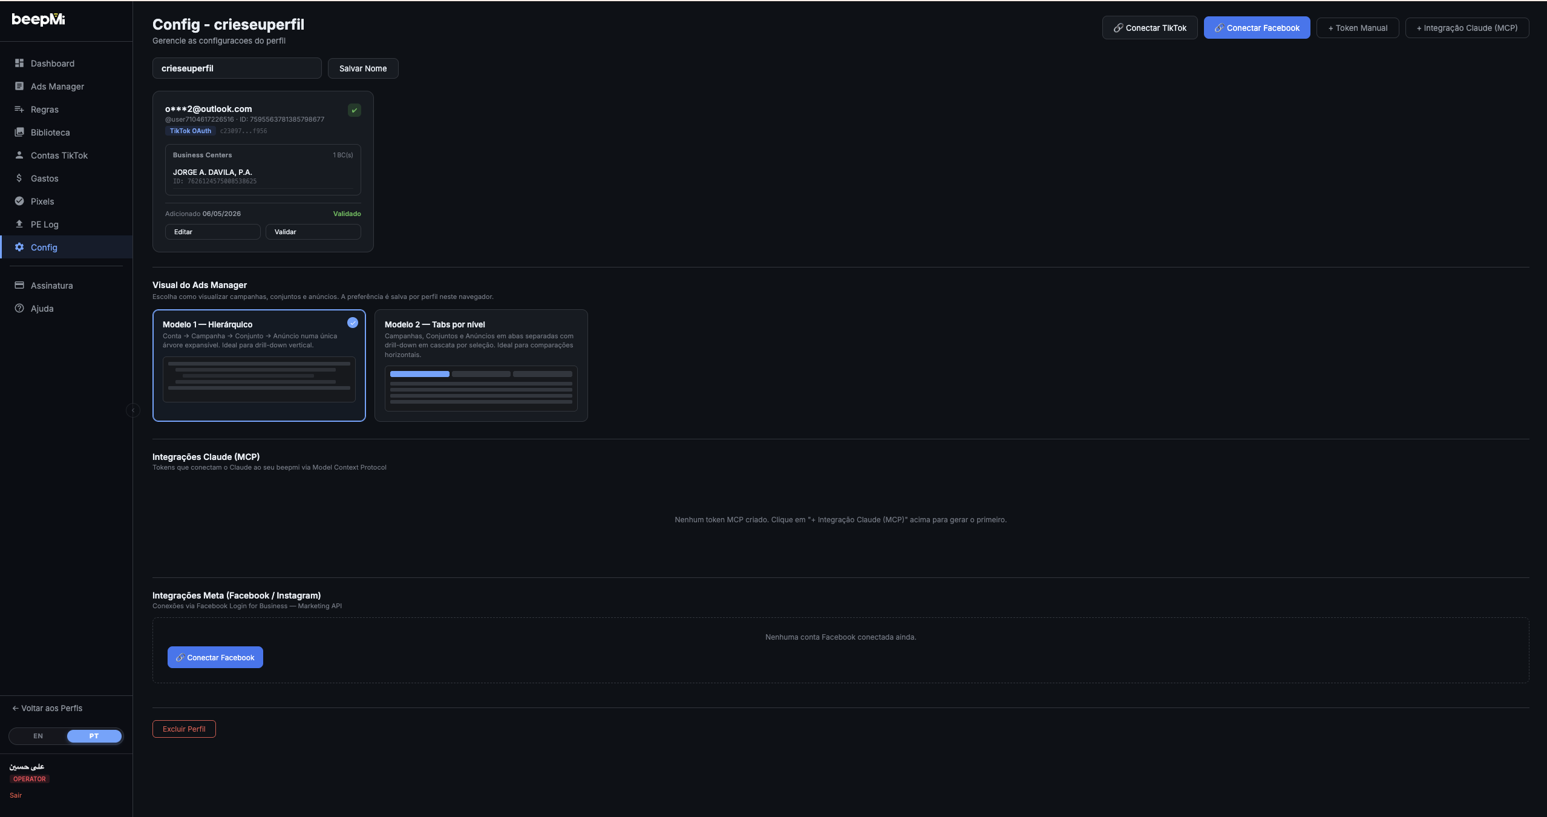Screen dimensions: 1547x817
Task: Click Voltar aos Perfis link
Action: [47, 708]
